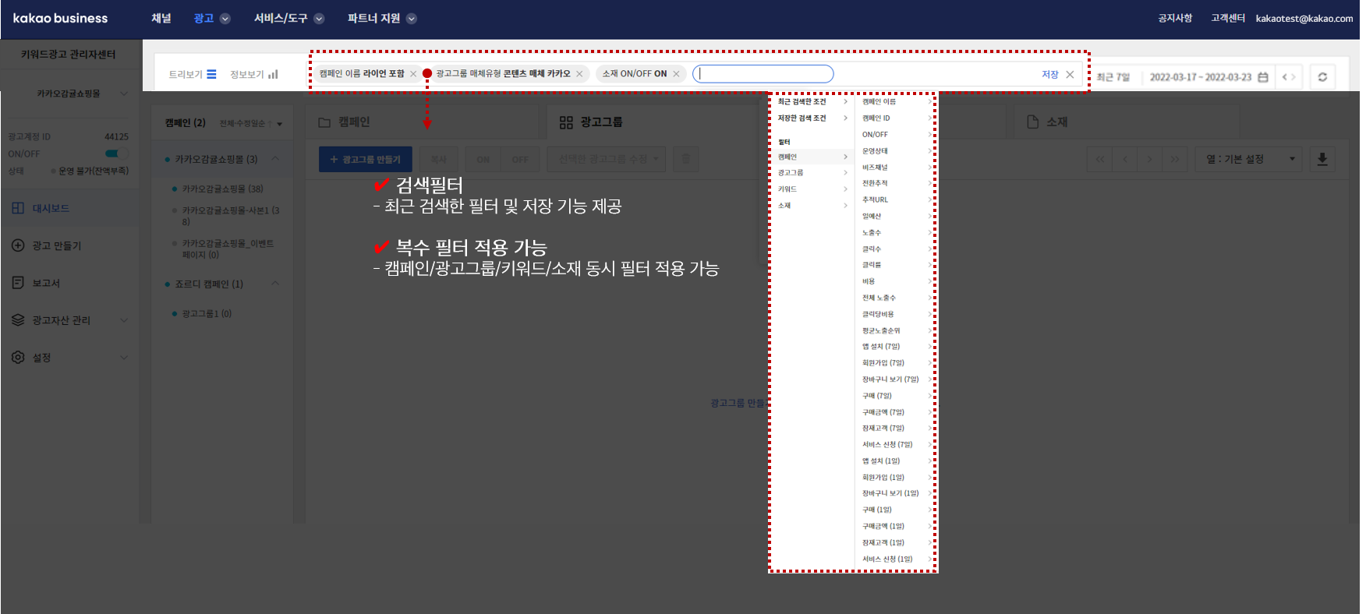Select 소재 filter category in dropdown
The width and height of the screenshot is (1366, 614).
(812, 206)
